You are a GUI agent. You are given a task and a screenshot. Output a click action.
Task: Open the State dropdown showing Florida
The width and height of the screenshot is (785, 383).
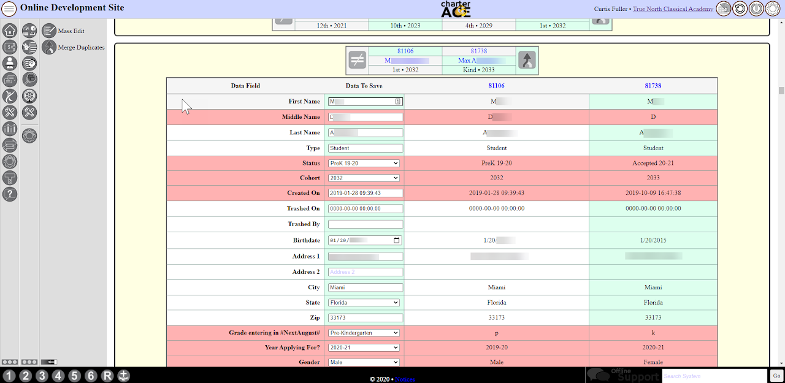[x=364, y=303]
